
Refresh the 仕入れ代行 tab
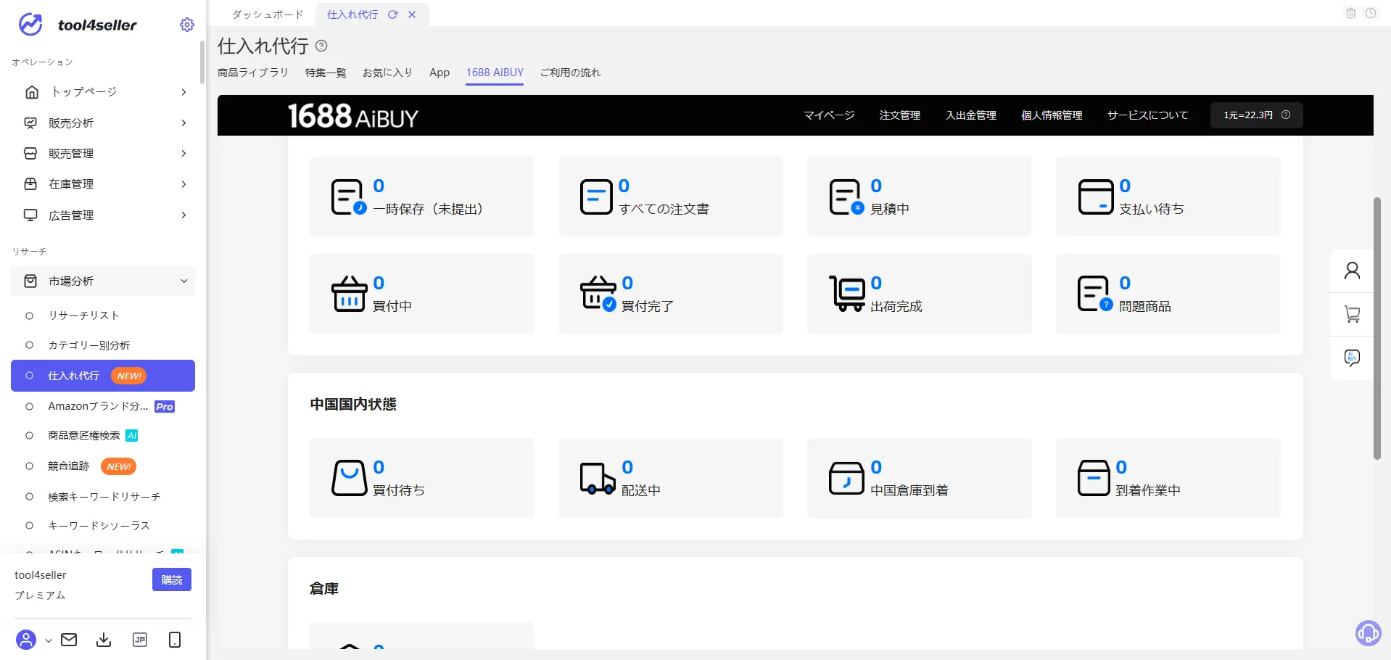tap(392, 15)
